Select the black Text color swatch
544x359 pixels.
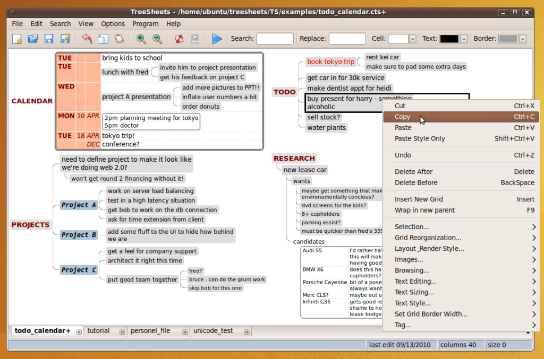(x=450, y=39)
